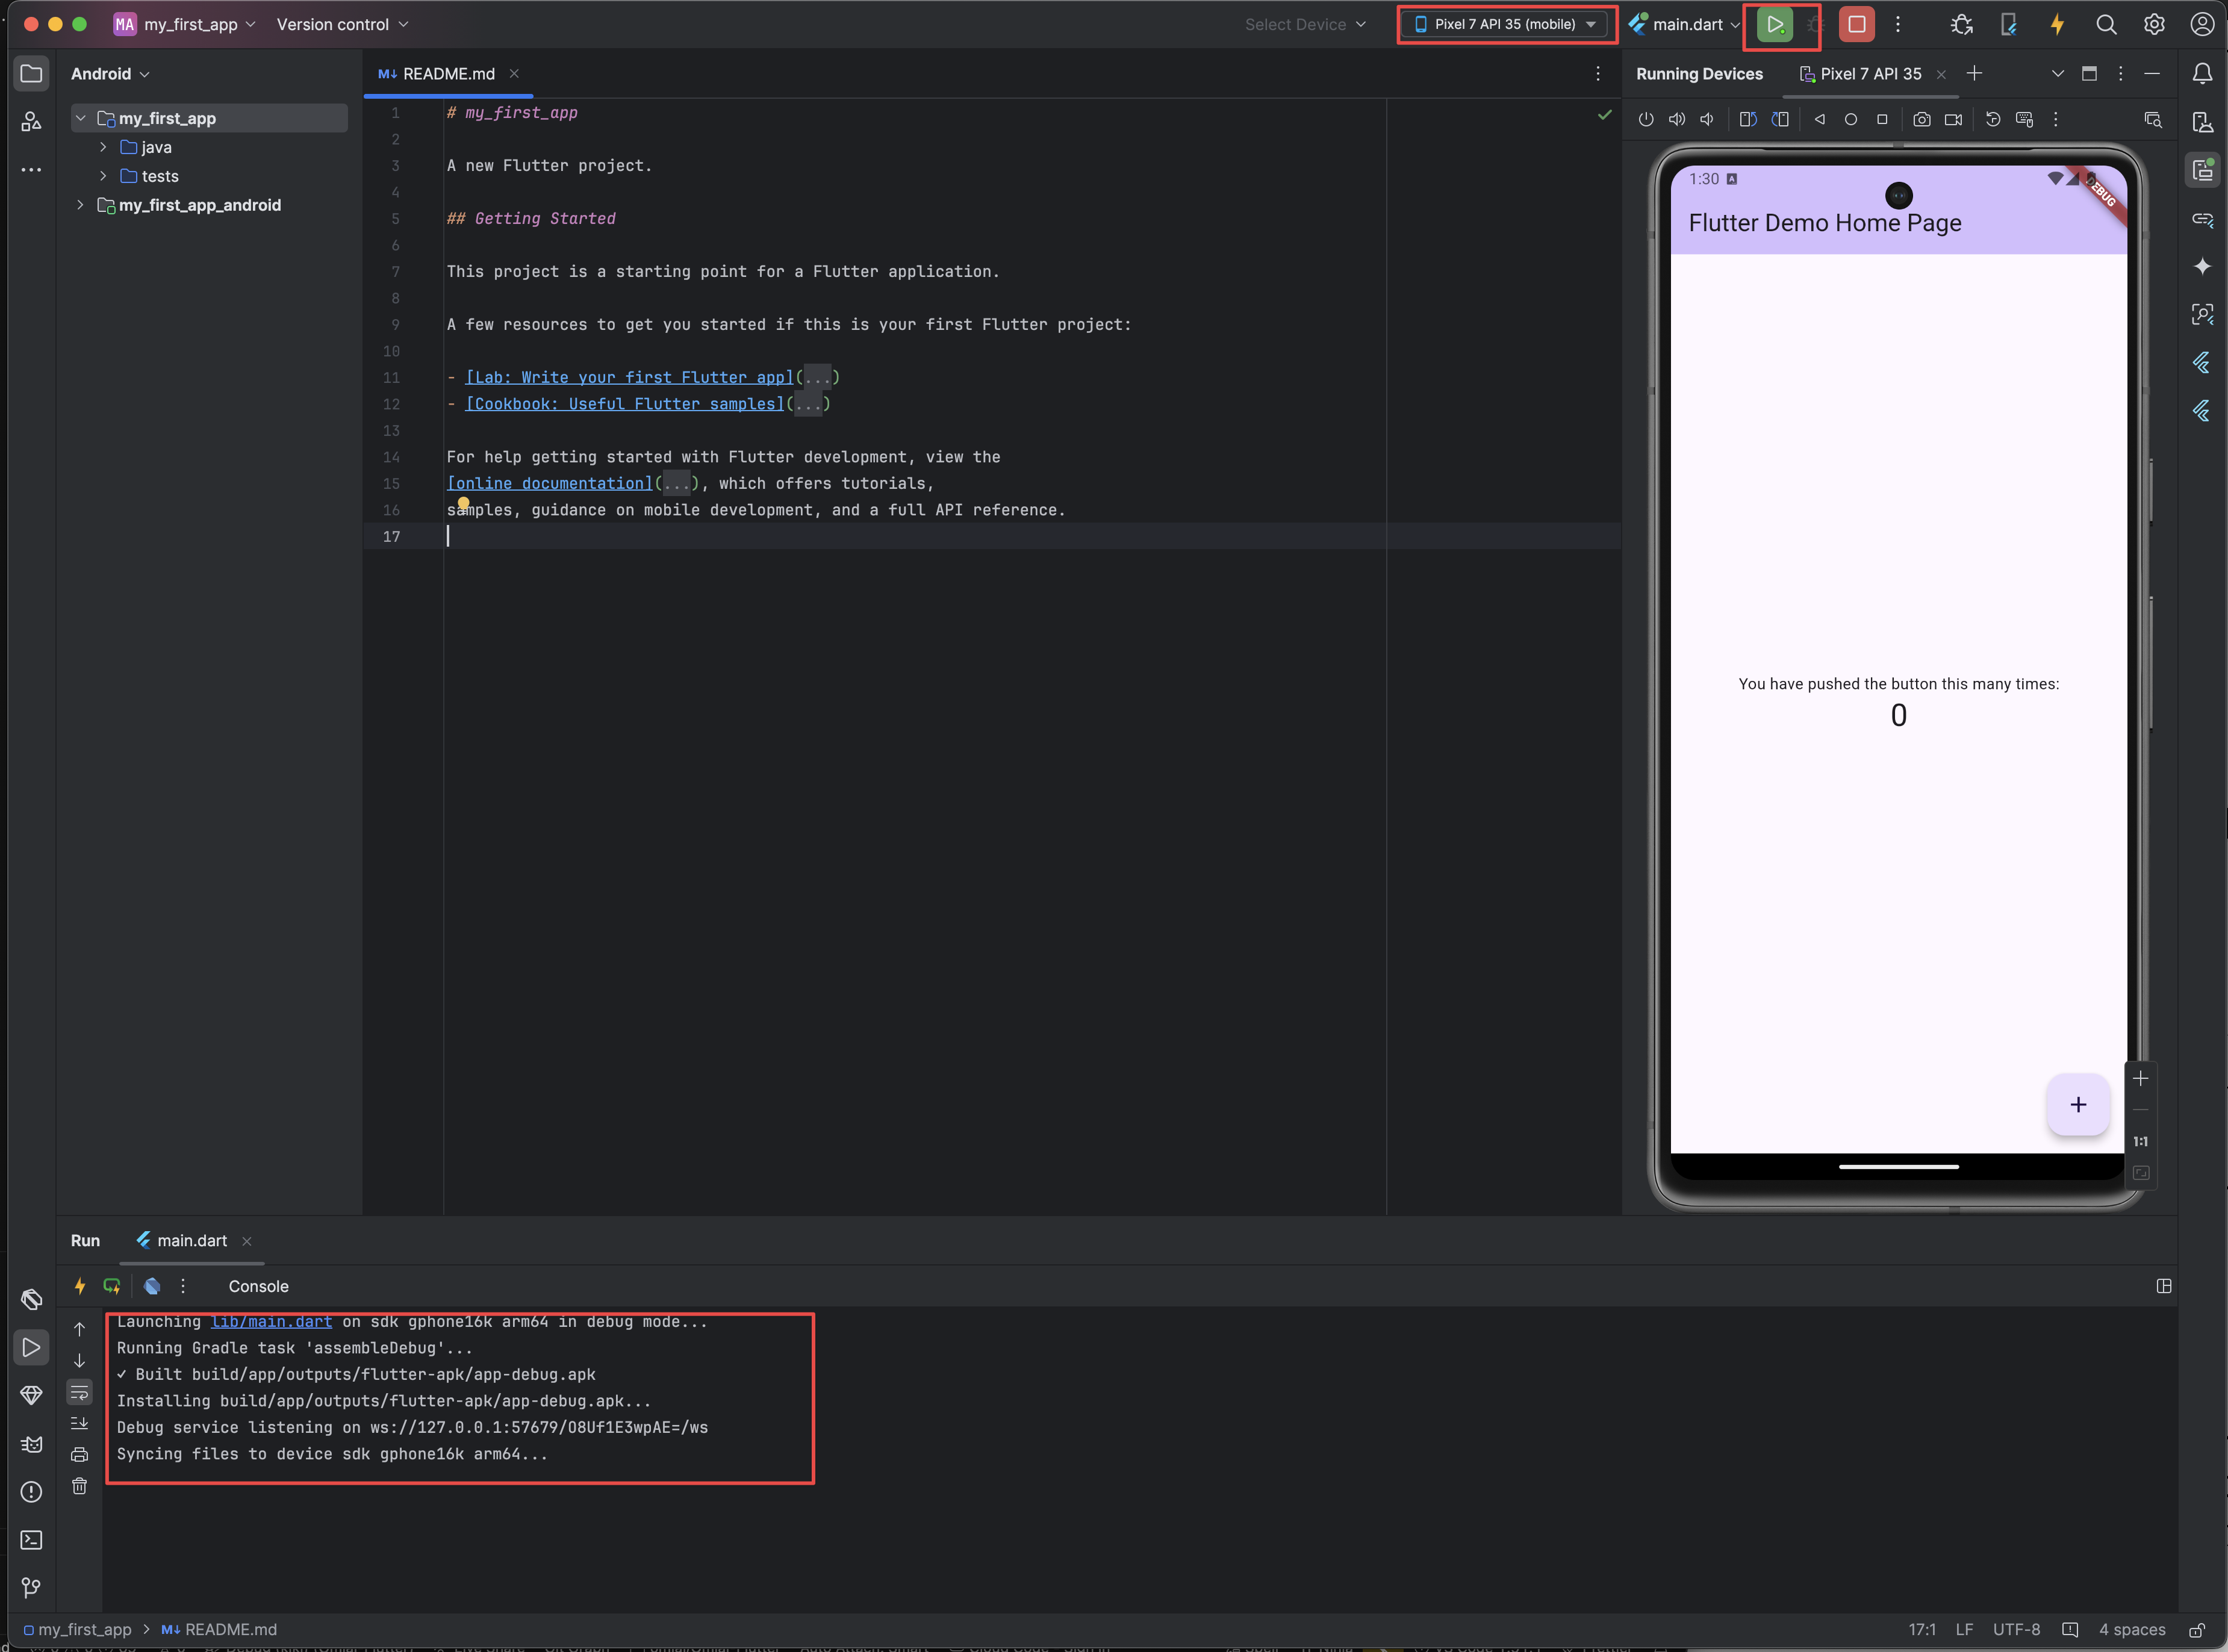Screen dimensions: 2228x1652
Task: Click Flutter Hot Restart icon in Run panel
Action: point(111,1286)
